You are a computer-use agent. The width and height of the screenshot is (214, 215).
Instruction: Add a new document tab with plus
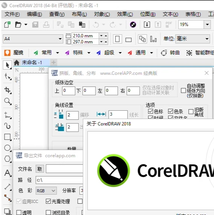[54, 63]
